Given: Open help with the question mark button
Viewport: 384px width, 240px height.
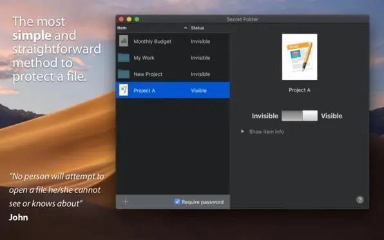Looking at the screenshot, I should pyautogui.click(x=360, y=200).
